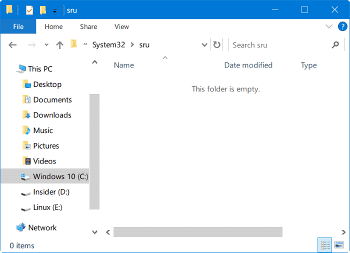
Task: Click the horizontal scrollbar thumb
Action: pyautogui.click(x=198, y=232)
